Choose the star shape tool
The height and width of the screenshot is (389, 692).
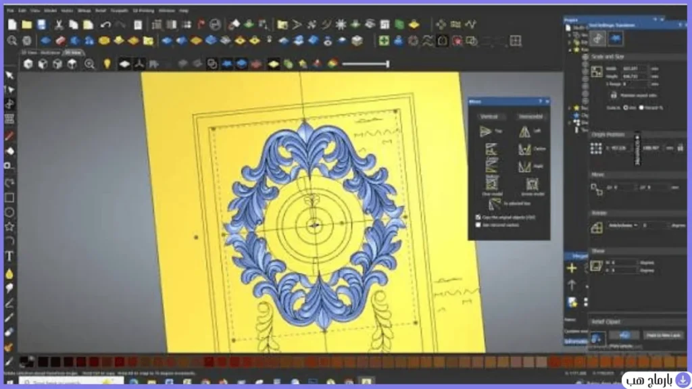[x=9, y=227]
